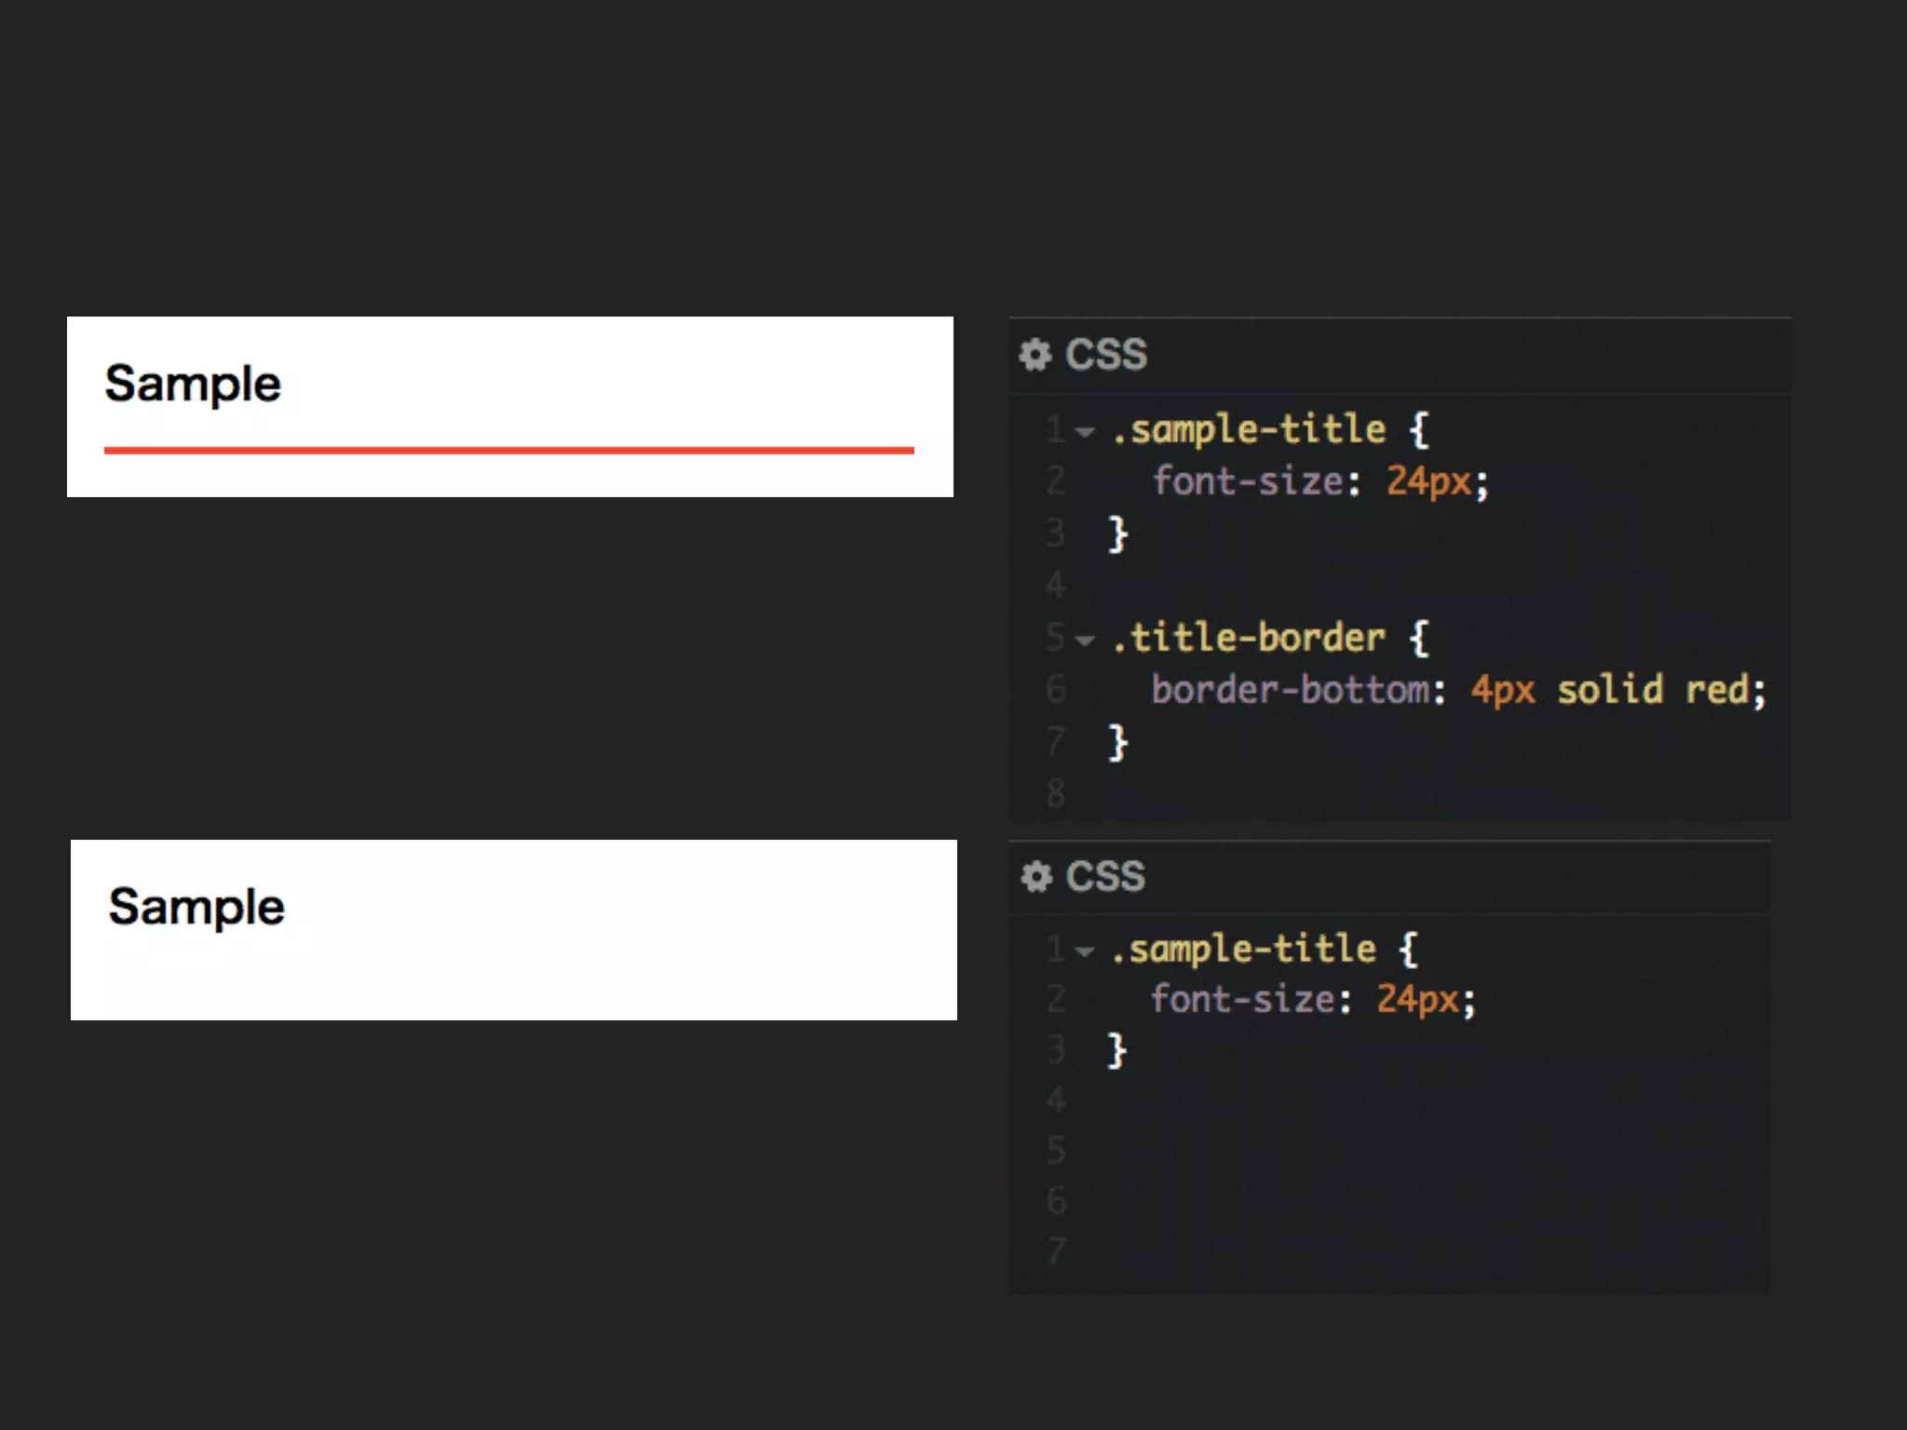This screenshot has width=1907, height=1430.
Task: Place cursor on .title-border selector
Action: pos(1248,639)
